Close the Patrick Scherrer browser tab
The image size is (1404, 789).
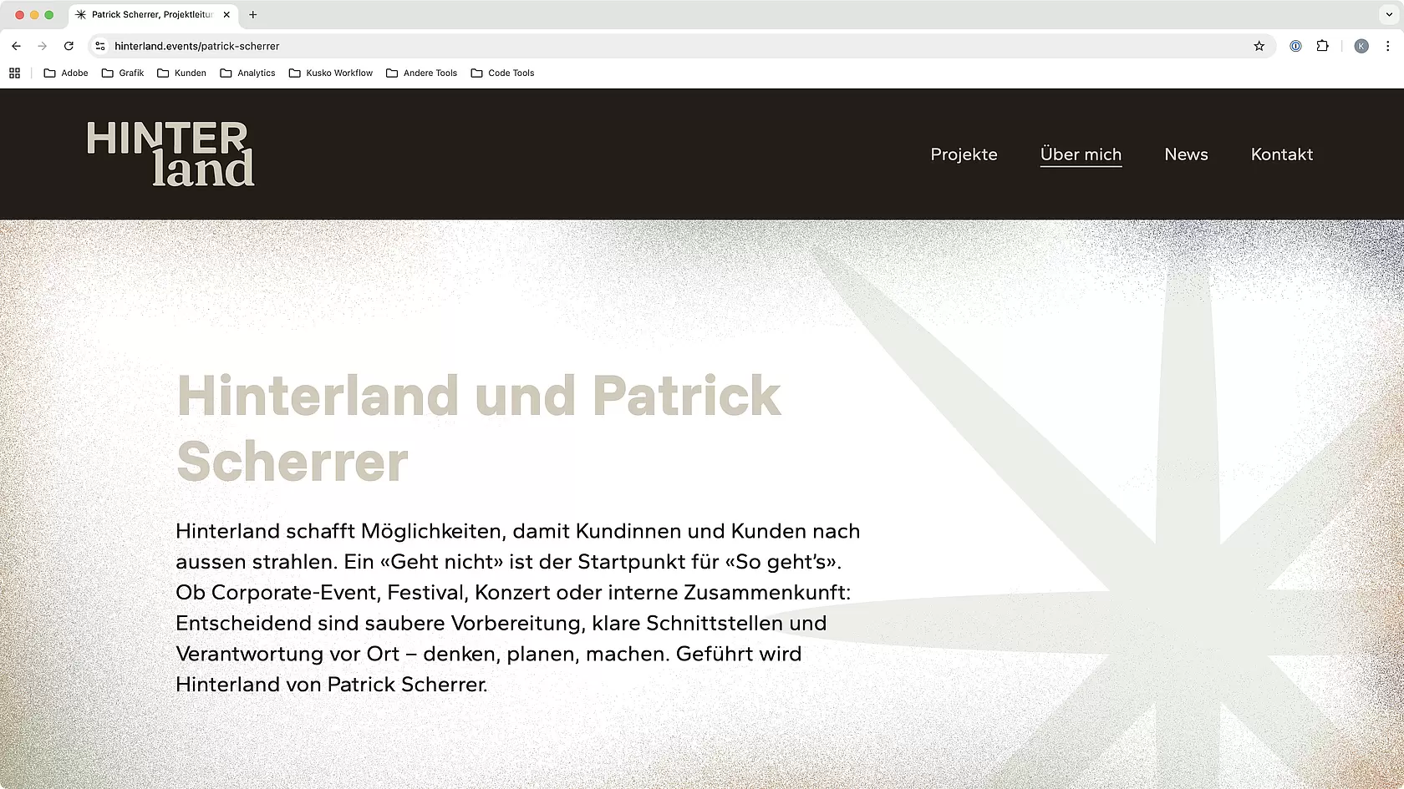226,14
